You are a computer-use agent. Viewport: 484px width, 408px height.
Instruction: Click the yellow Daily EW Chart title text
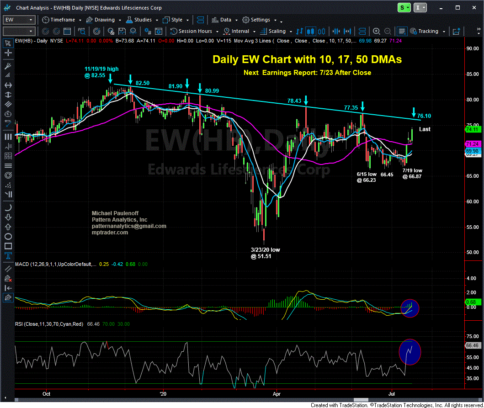tap(307, 59)
